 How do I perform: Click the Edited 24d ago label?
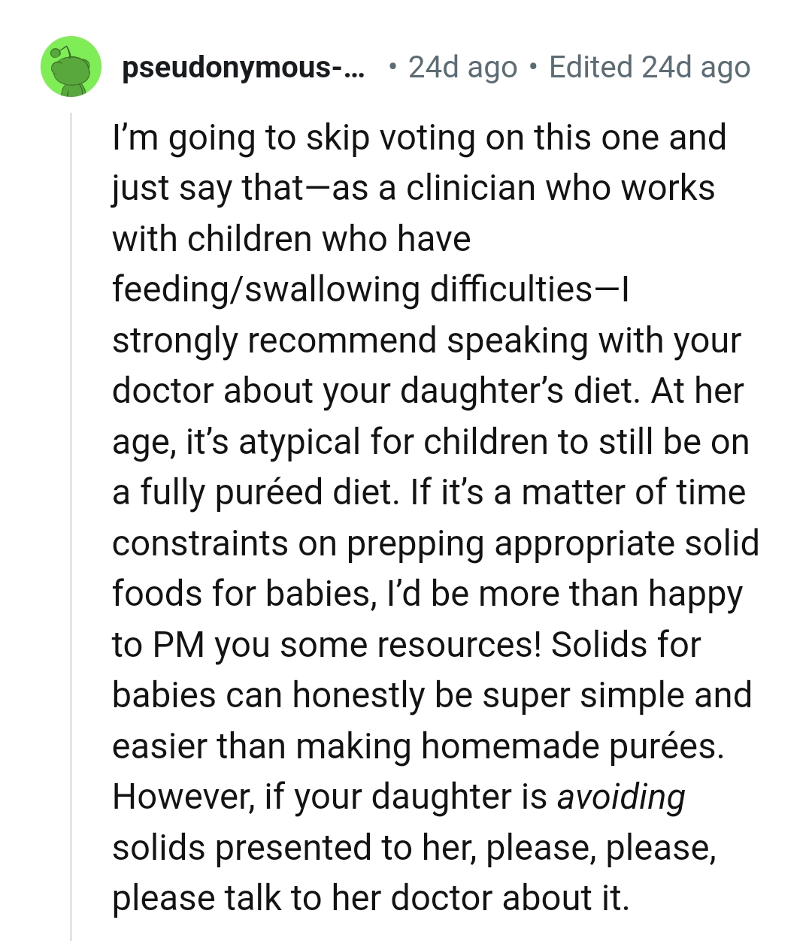tap(649, 68)
